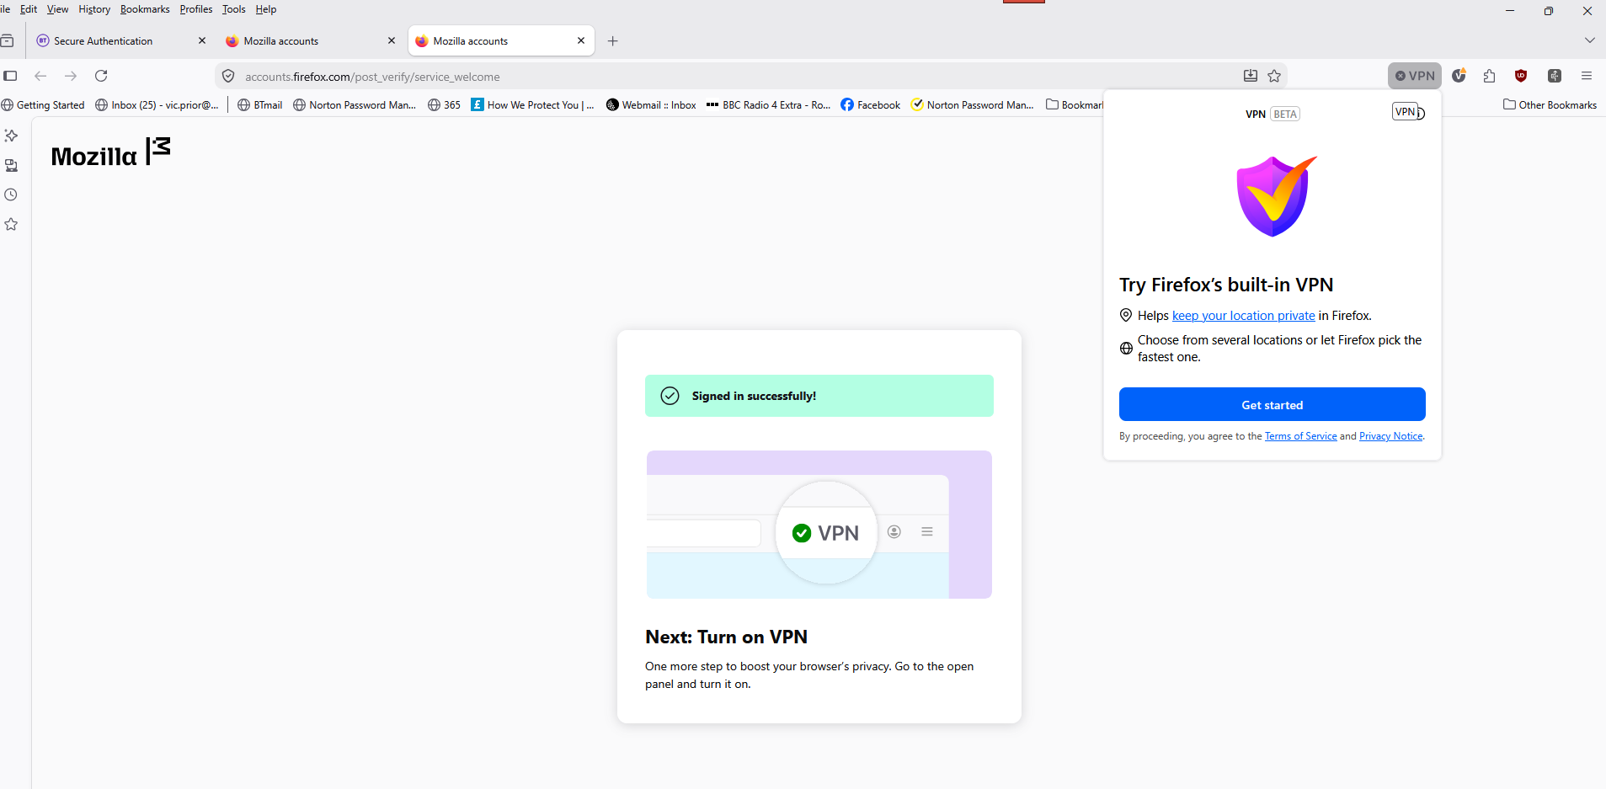Open the Inbox (25) bookmark

click(157, 105)
